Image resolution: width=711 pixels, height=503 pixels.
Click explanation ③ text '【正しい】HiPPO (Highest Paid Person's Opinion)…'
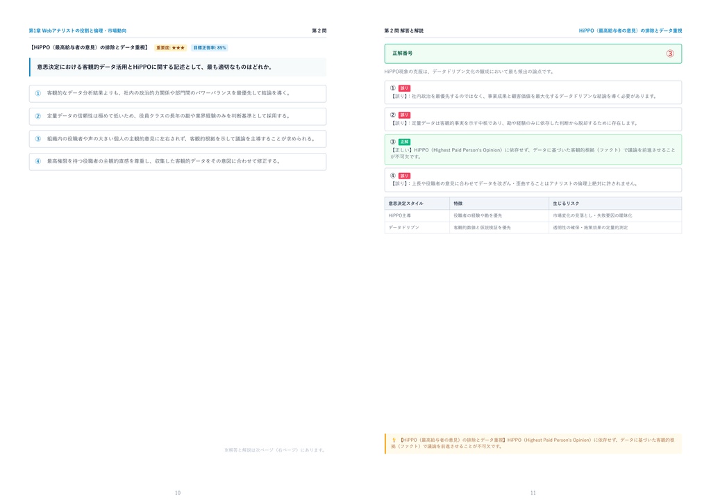[x=533, y=154]
